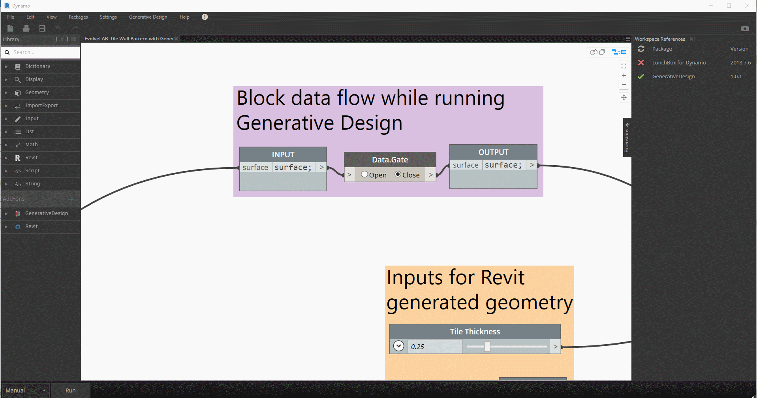Click the OUTPUT node output port

(x=532, y=165)
